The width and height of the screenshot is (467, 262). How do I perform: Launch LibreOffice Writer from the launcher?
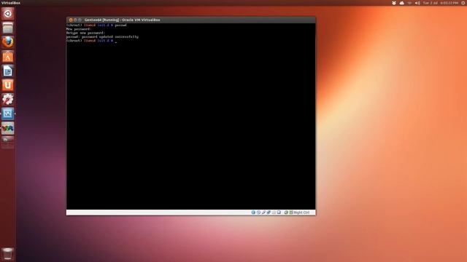8,71
